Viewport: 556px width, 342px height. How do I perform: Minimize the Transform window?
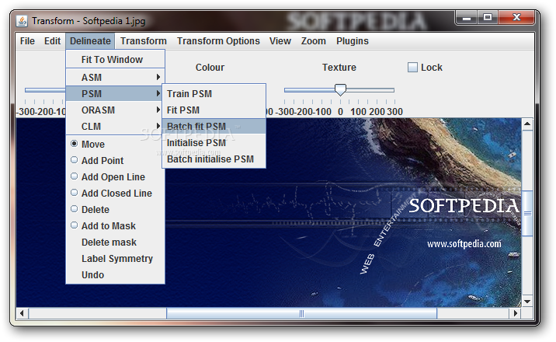point(467,18)
